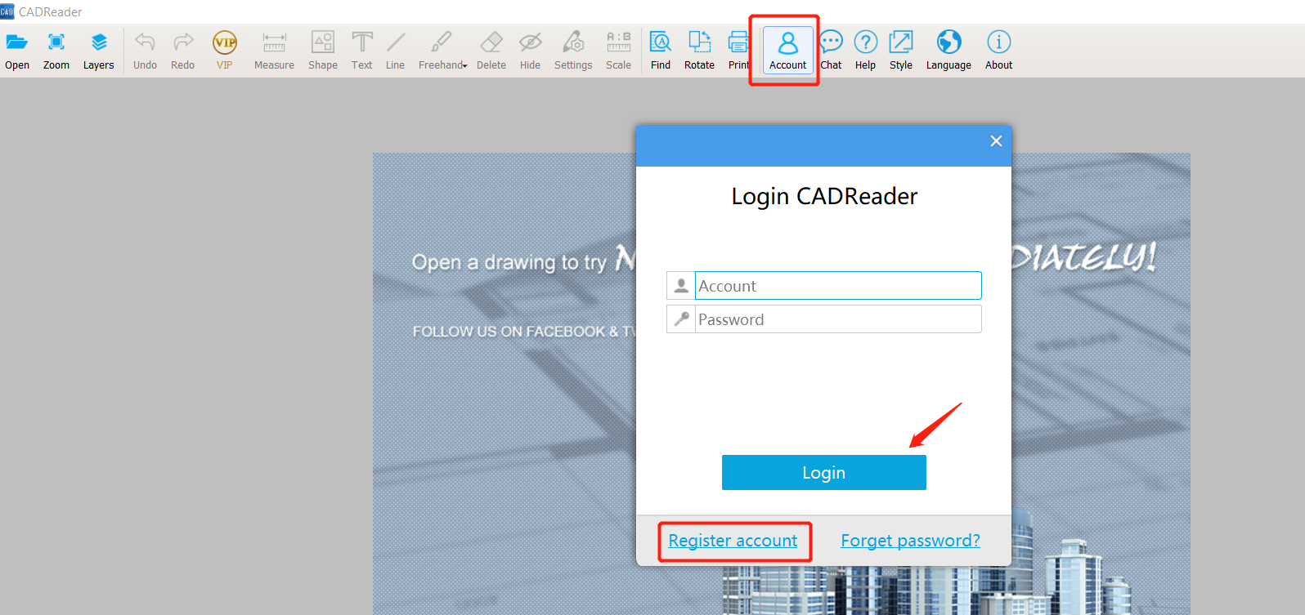Click the 'FOLLOW US ON FACEBOOK' banner text

point(515,332)
